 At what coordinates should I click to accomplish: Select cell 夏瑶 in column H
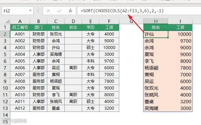156,54
